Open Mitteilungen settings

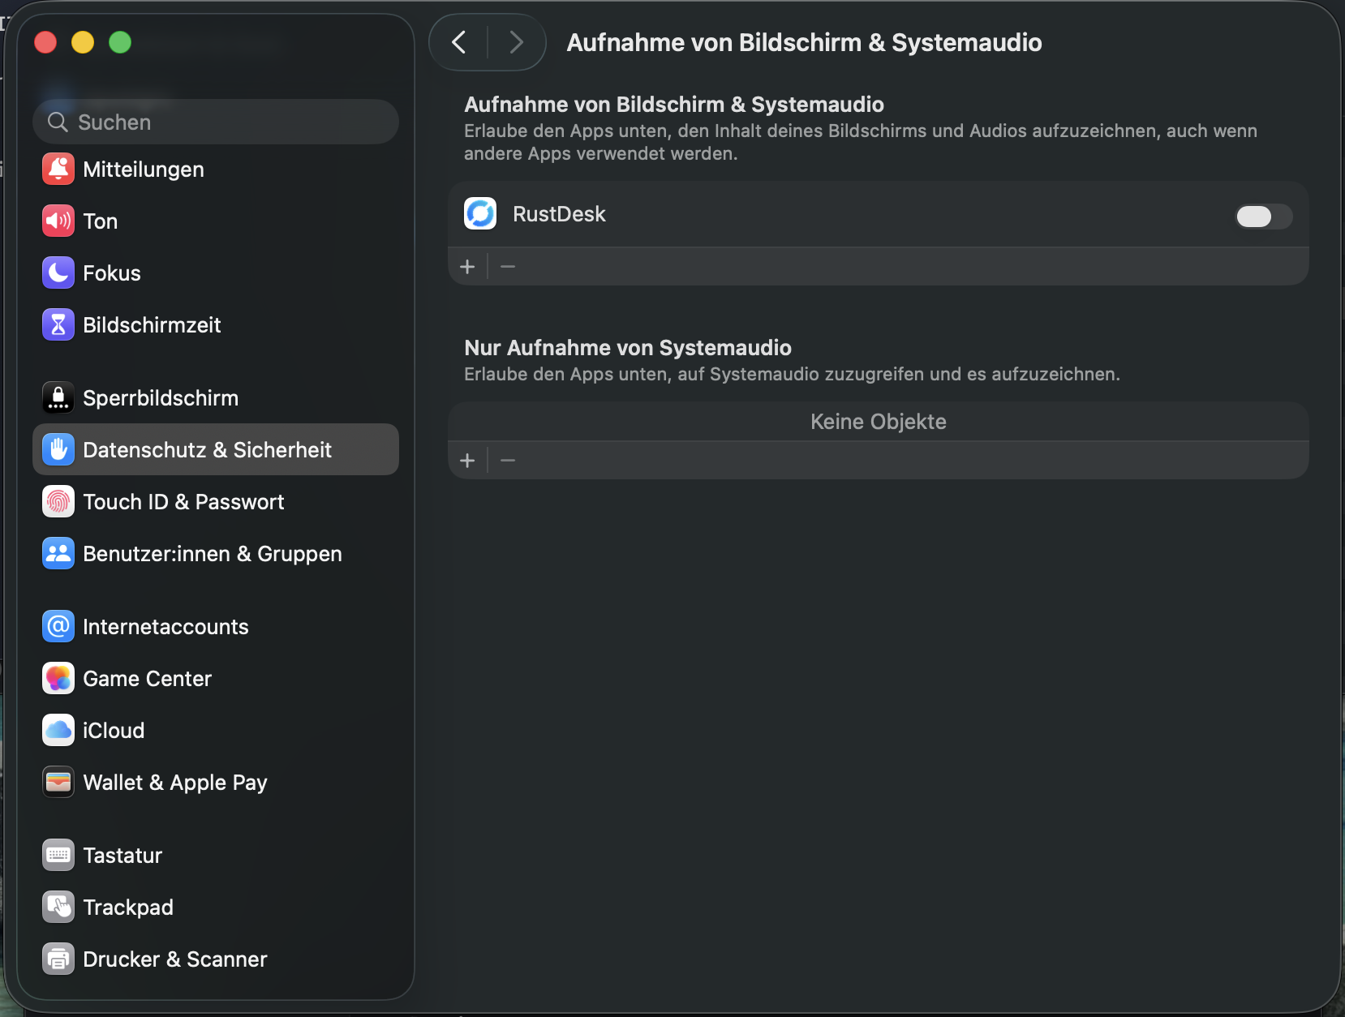pos(143,169)
